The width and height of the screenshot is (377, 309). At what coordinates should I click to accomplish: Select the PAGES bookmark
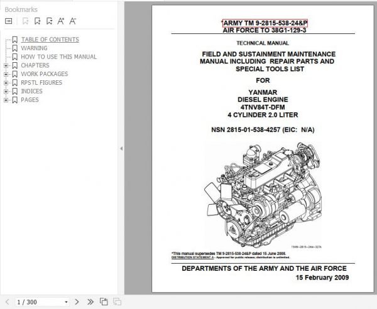(x=30, y=100)
